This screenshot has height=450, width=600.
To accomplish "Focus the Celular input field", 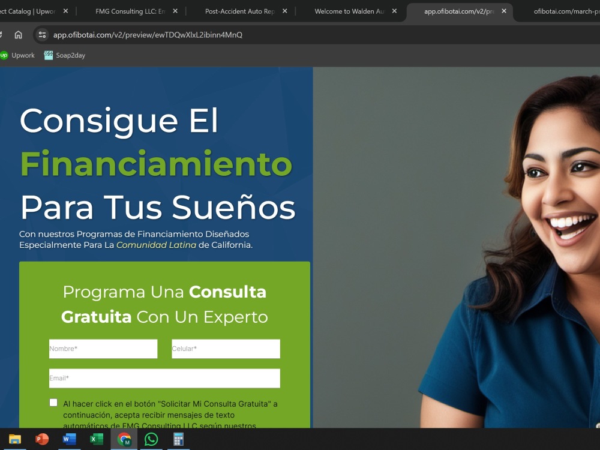I will tap(226, 349).
